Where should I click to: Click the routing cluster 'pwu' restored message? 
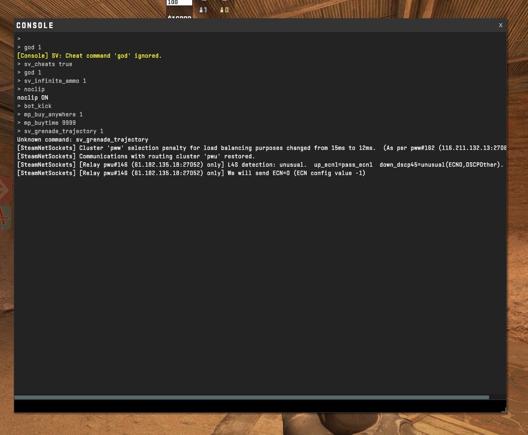pyautogui.click(x=136, y=156)
